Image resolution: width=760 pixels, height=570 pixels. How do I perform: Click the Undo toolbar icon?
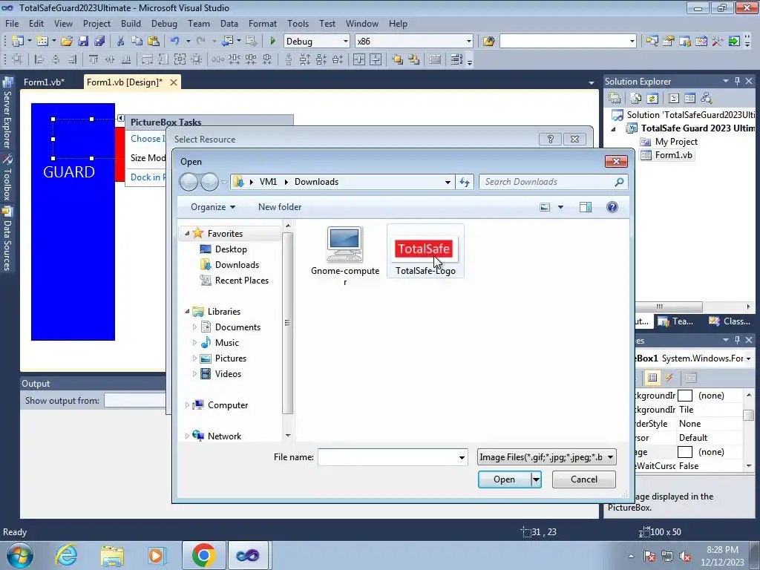click(x=175, y=42)
